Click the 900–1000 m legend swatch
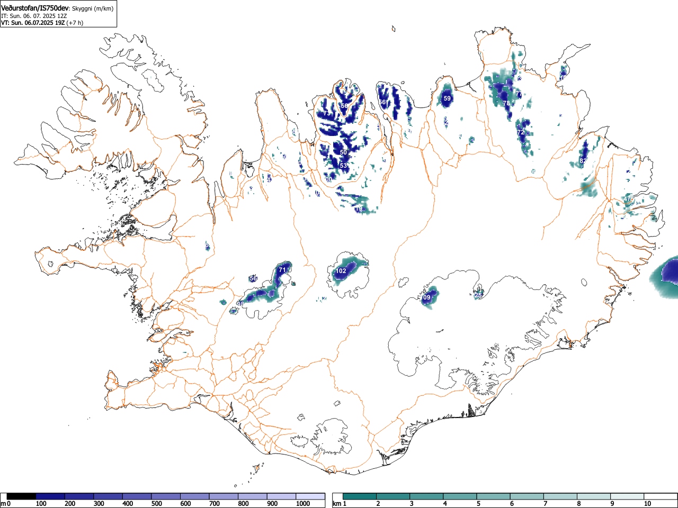678x508 pixels. (x=281, y=496)
